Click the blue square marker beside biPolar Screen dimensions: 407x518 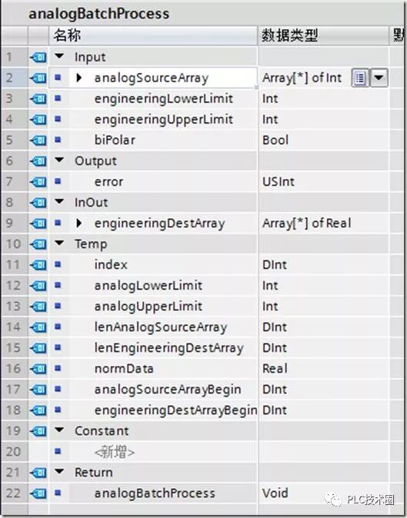coord(58,140)
